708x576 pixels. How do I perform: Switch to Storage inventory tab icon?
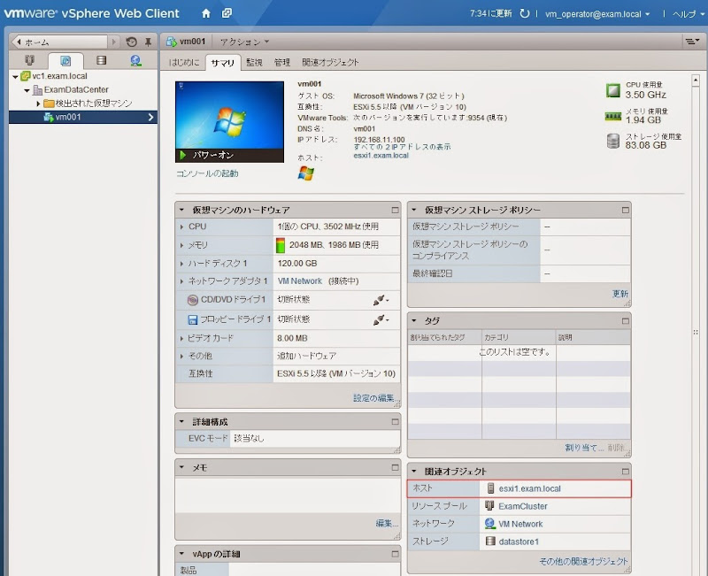pos(102,60)
